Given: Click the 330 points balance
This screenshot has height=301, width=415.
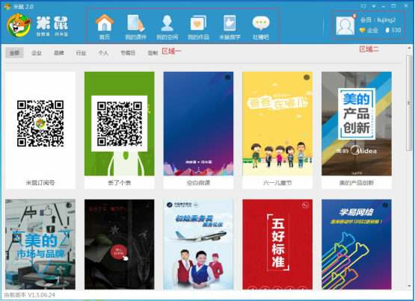Looking at the screenshot, I should 396,30.
